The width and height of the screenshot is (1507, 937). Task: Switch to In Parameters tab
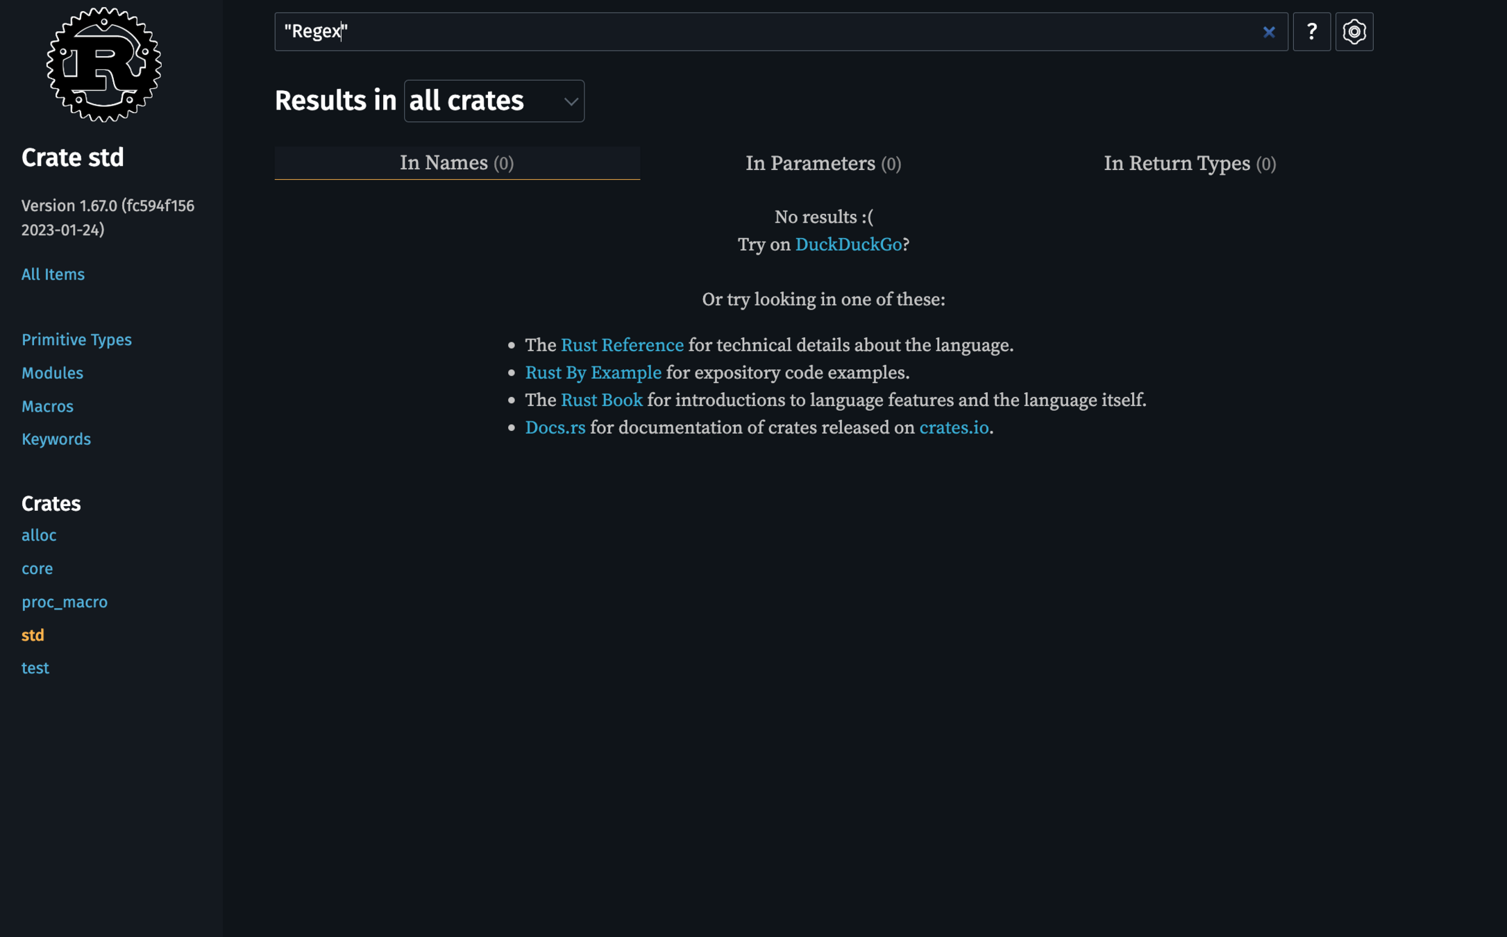tap(823, 164)
